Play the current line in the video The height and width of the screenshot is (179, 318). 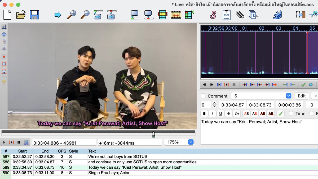[11, 142]
